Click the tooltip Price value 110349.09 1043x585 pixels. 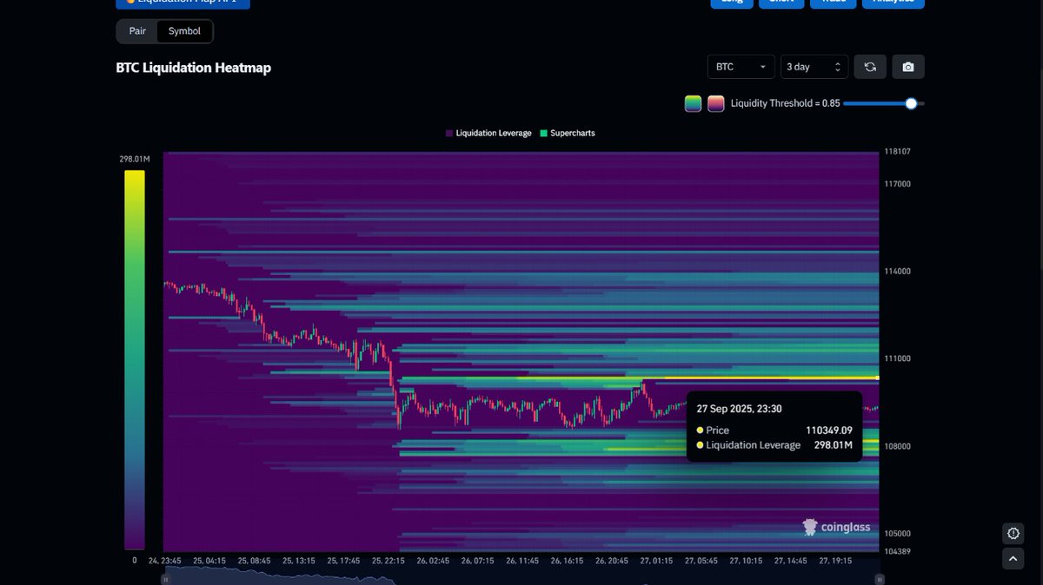(x=829, y=431)
